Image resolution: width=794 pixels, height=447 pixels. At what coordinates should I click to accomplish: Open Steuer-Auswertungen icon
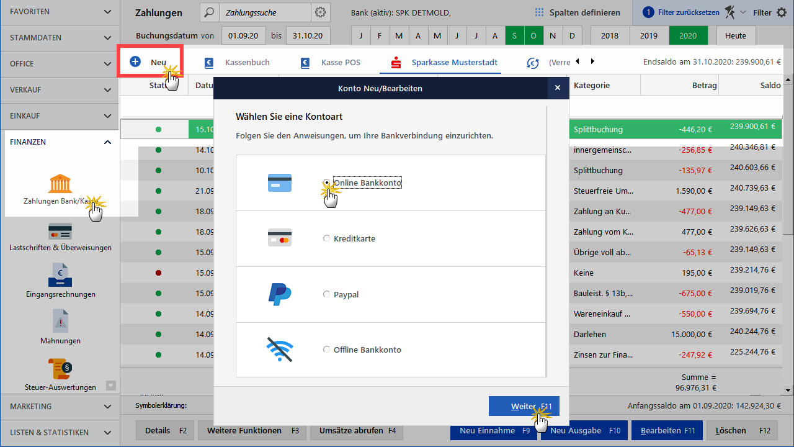60,369
